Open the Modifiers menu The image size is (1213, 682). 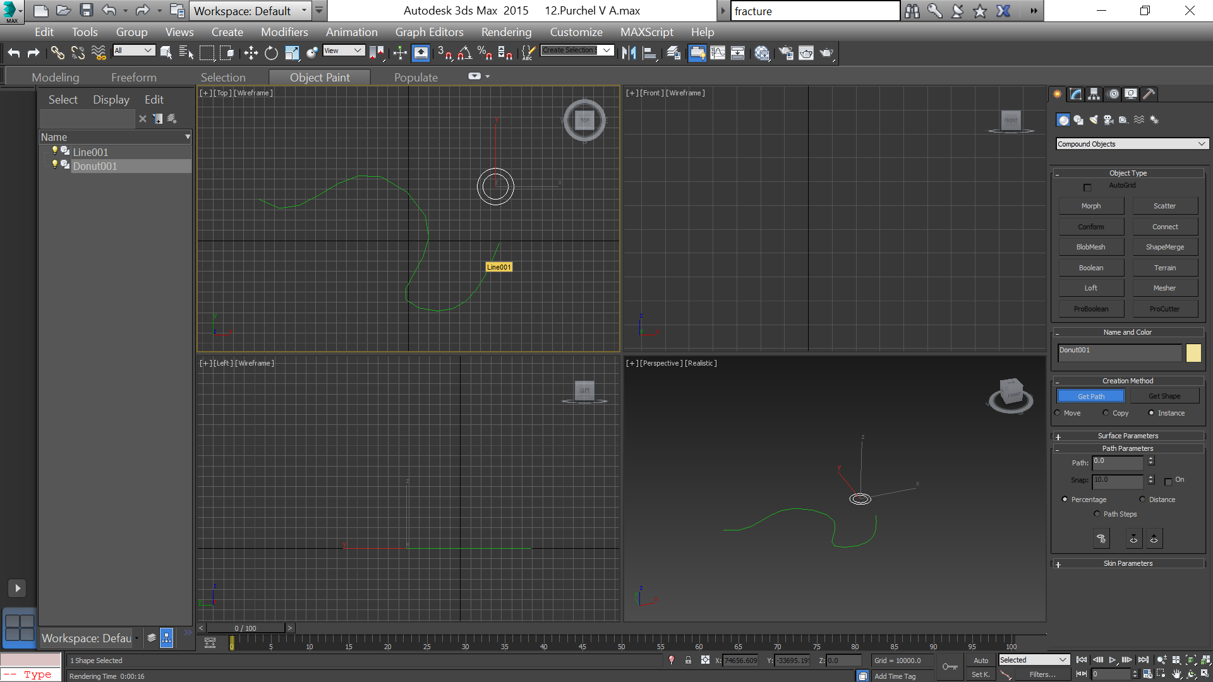284,32
